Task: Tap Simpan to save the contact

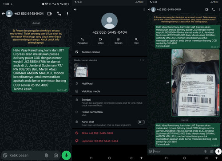Action: pos(119,41)
